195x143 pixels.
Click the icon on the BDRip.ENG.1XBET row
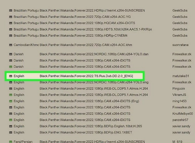(x=11, y=133)
